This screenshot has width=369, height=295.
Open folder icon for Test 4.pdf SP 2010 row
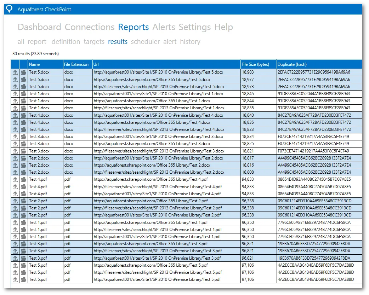pos(23,194)
